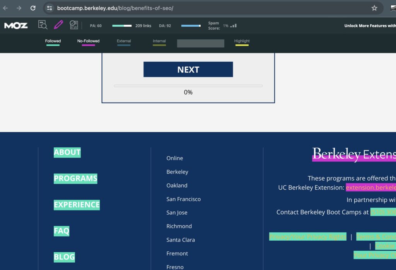Click the NEXT button
396x270 pixels.
[x=188, y=69]
